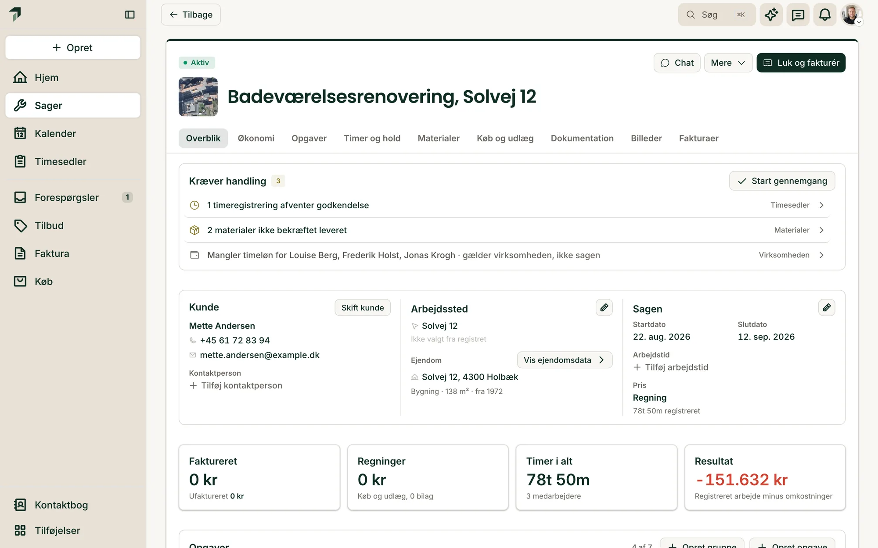Click Skift kunde
The image size is (878, 548).
coord(363,308)
